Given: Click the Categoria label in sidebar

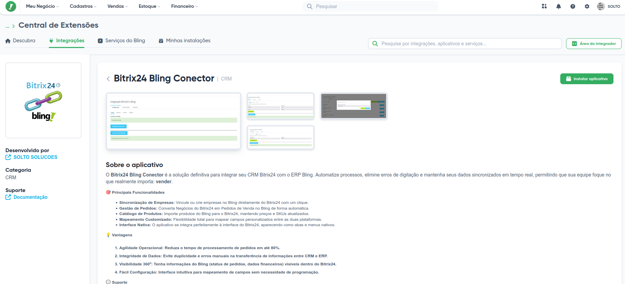Looking at the screenshot, I should pos(18,170).
